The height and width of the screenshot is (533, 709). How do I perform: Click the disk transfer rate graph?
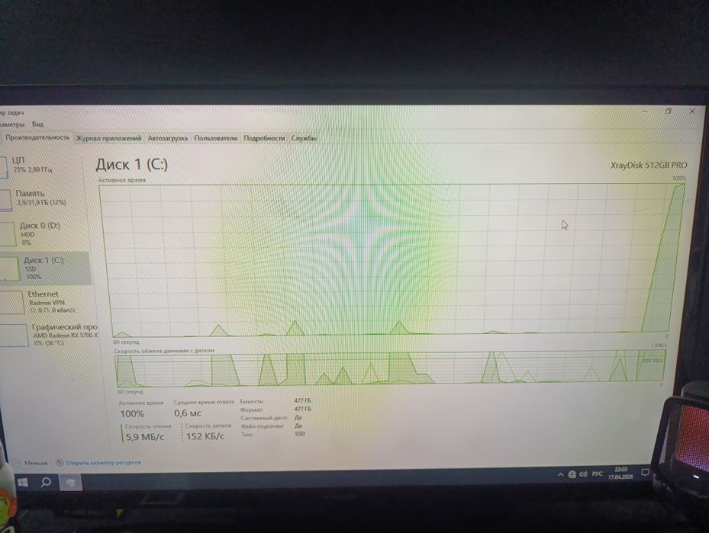[390, 368]
